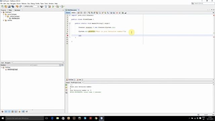
Task: Click the Toggle Bookmark icon in editor toolbar
Action: click(108, 13)
